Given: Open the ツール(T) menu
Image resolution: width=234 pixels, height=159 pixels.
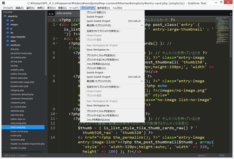Looking at the screenshot, I should coord(74,8).
